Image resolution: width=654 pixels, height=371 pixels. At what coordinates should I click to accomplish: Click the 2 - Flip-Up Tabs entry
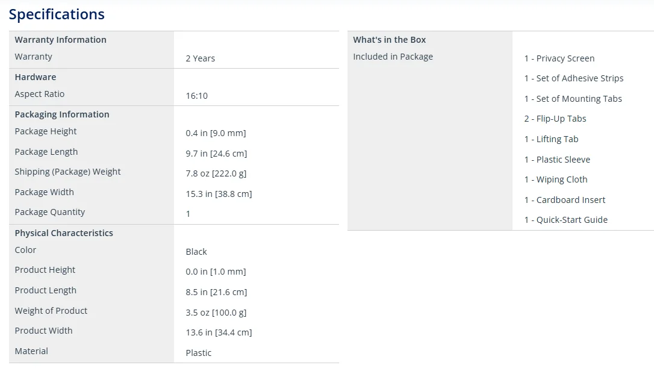[x=555, y=119]
